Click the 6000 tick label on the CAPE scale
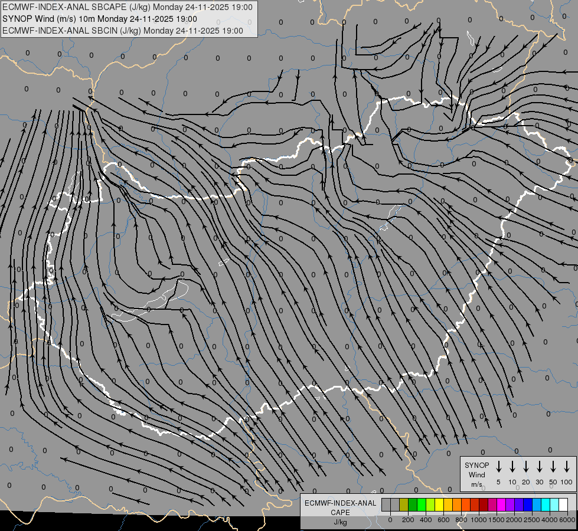Image resolution: width=578 pixels, height=531 pixels. (x=567, y=520)
